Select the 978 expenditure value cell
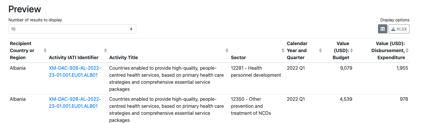Screen dimensions: 421x123 [404, 99]
